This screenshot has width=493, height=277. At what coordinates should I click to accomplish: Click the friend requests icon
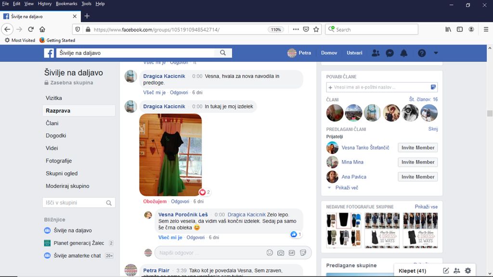[376, 53]
